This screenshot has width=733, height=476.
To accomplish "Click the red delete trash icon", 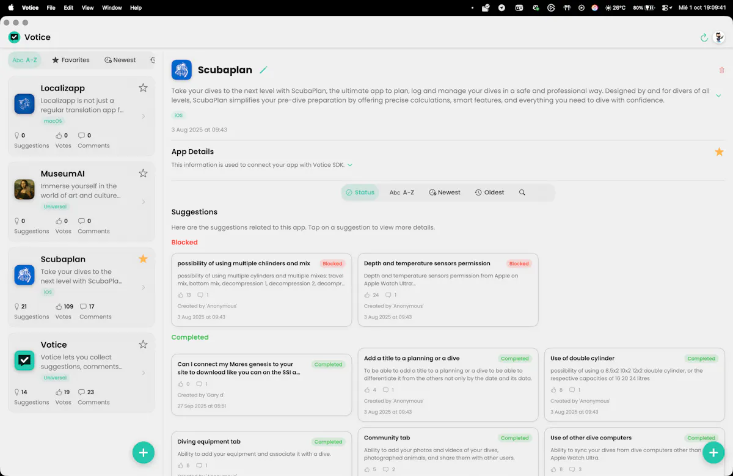I will point(721,70).
